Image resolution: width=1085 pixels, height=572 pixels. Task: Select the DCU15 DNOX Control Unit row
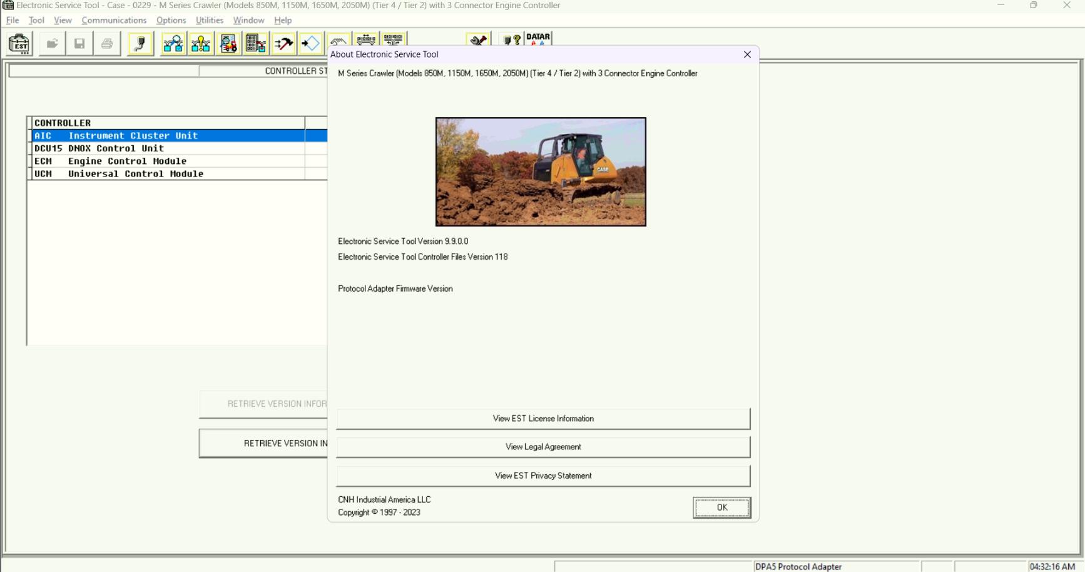pyautogui.click(x=179, y=148)
